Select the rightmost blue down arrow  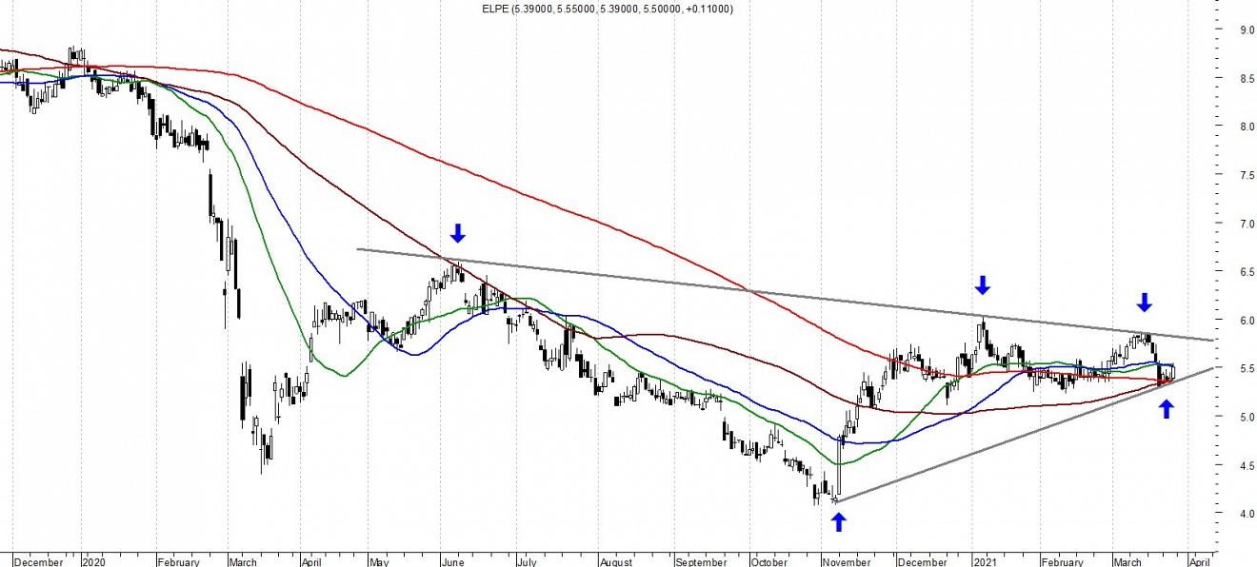pos(1144,303)
